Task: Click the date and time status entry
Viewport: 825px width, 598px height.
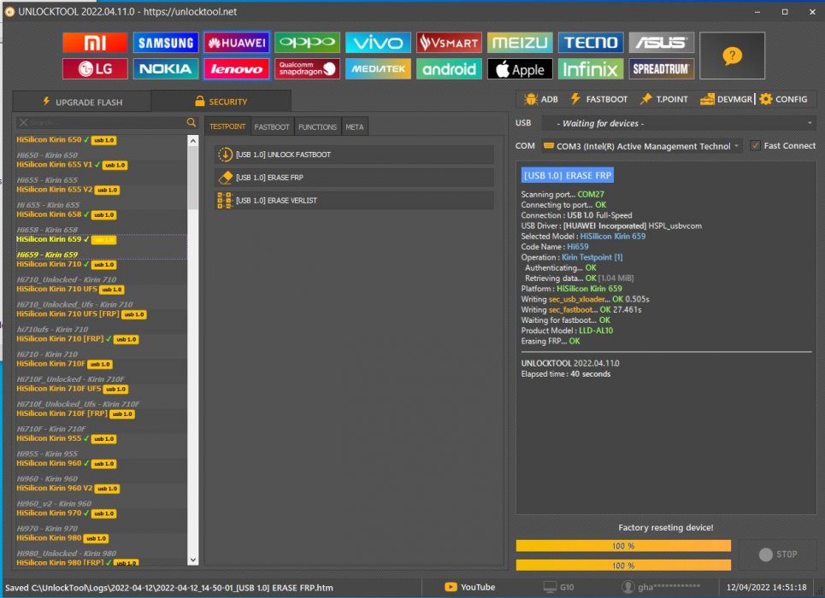Action: (766, 587)
